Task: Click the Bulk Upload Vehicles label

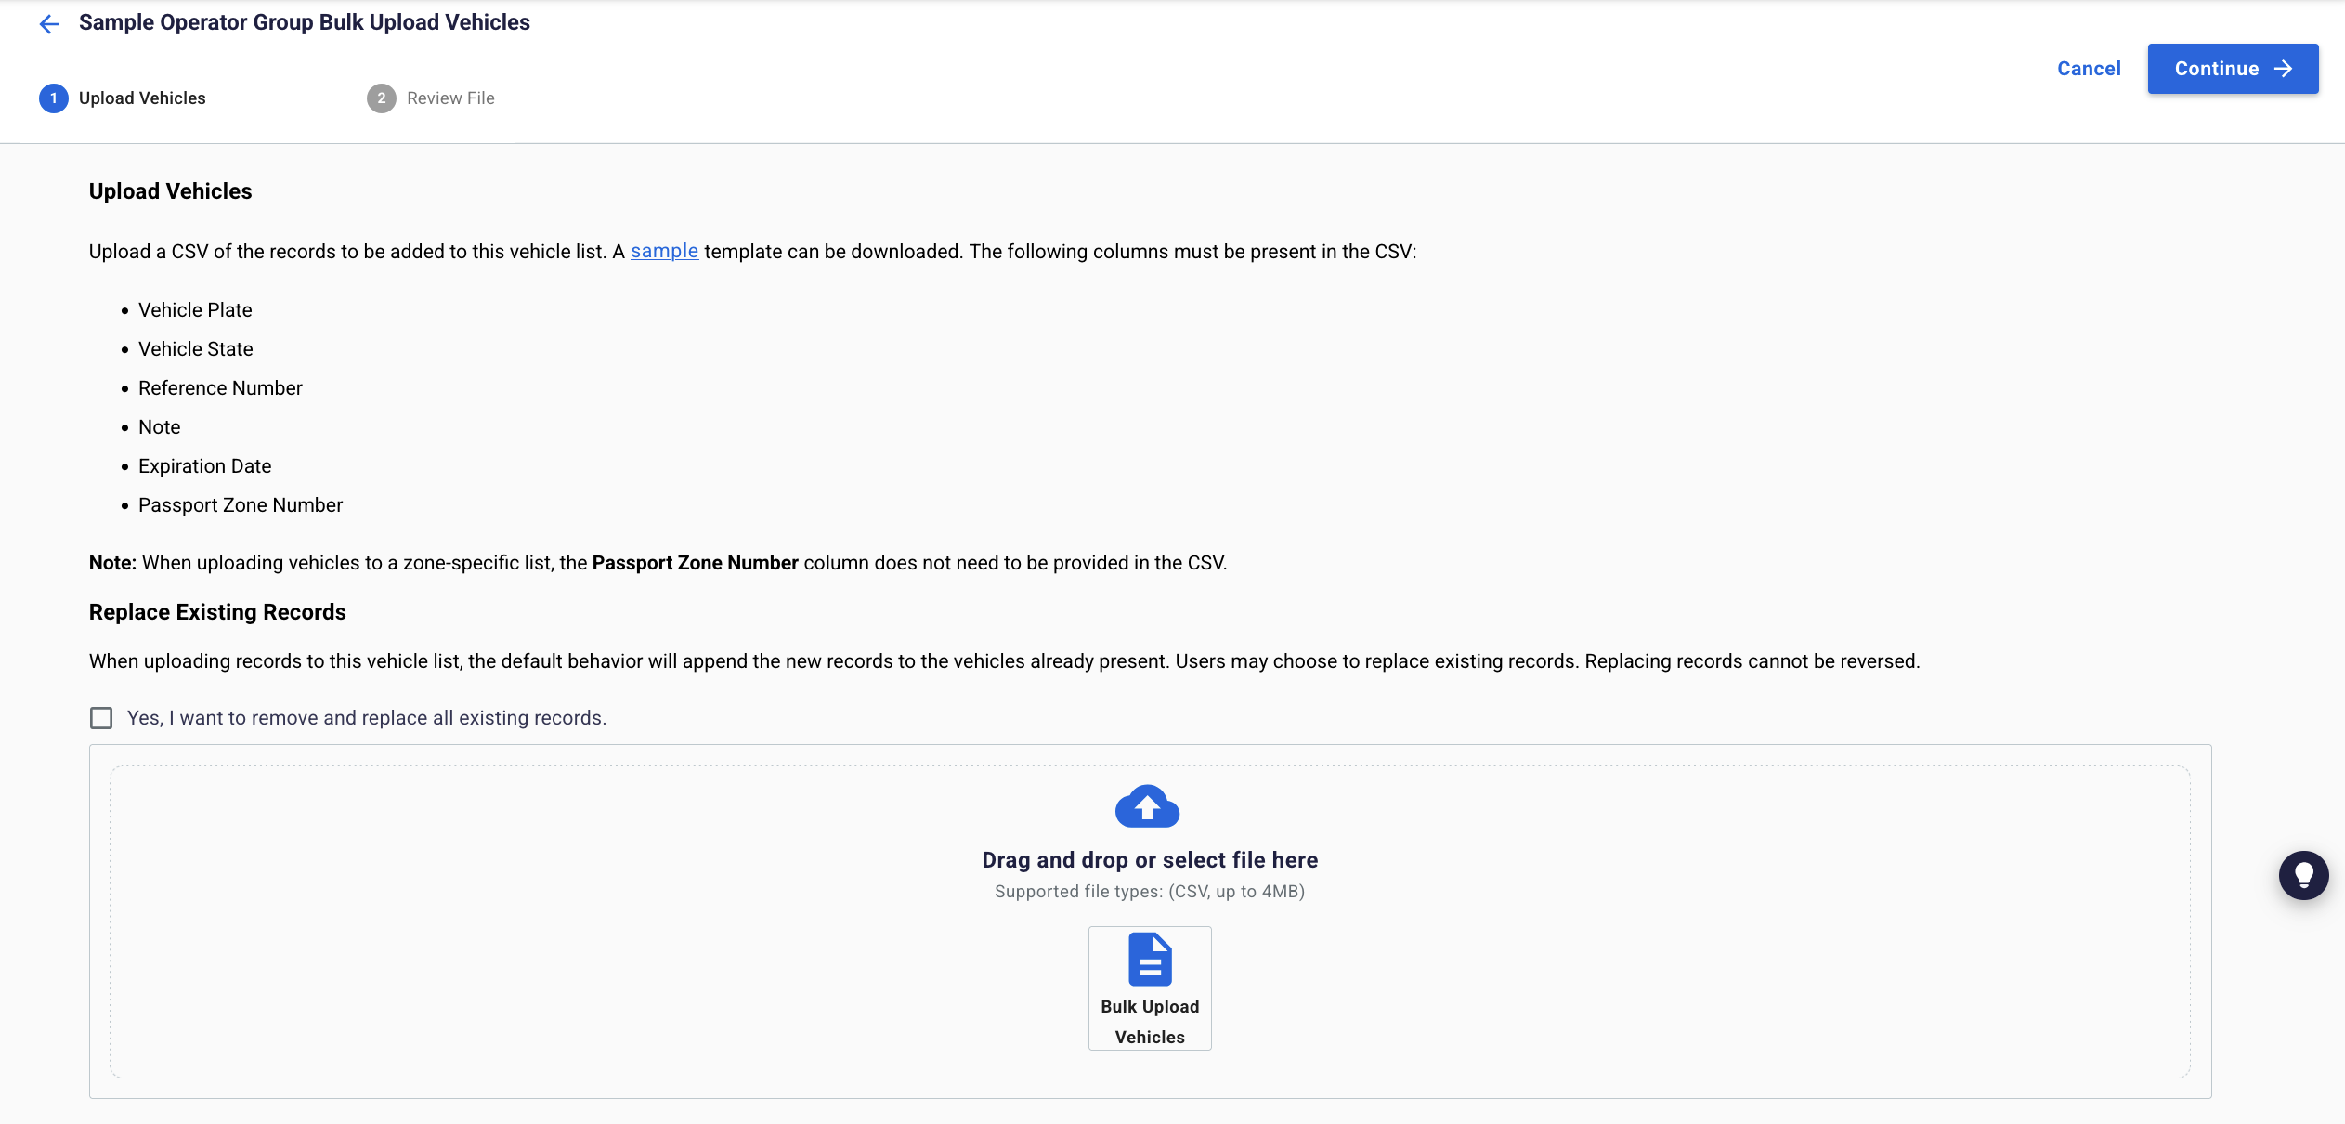Action: [x=1150, y=1022]
